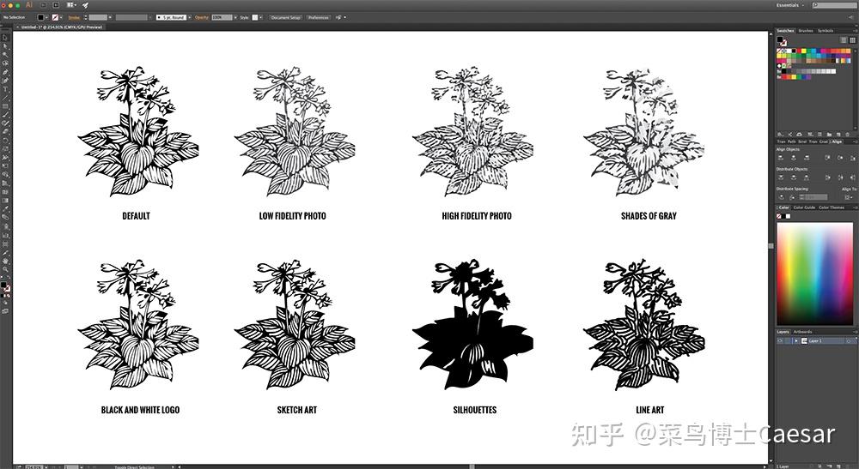Image resolution: width=859 pixels, height=469 pixels.
Task: Open the fill color dropdown in control bar
Action: coord(46,17)
